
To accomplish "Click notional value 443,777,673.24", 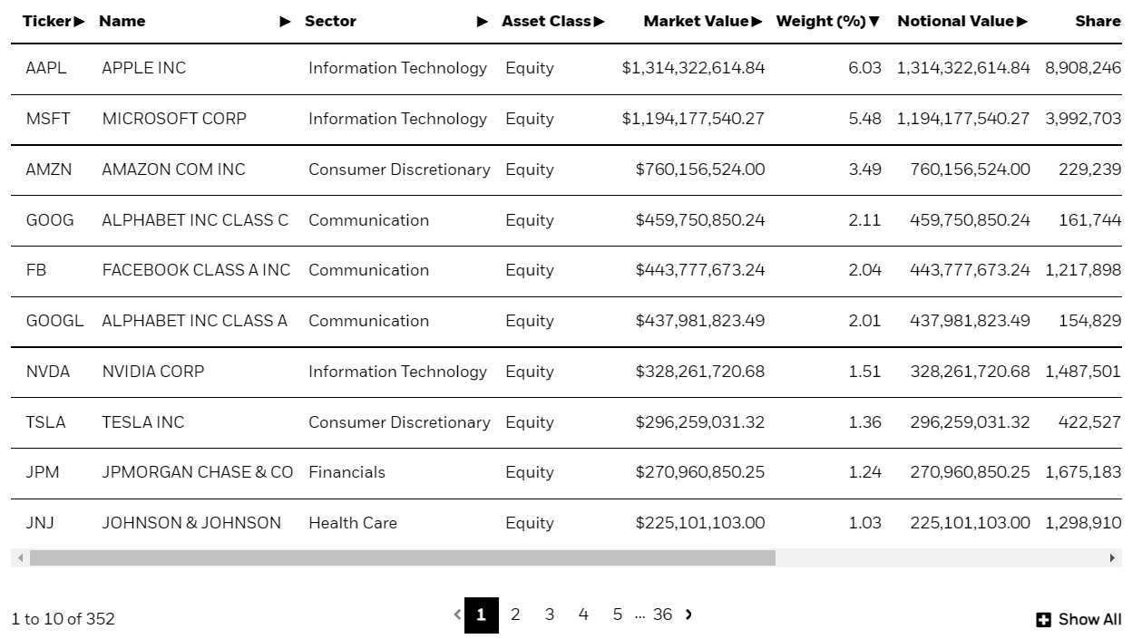I will [x=971, y=270].
